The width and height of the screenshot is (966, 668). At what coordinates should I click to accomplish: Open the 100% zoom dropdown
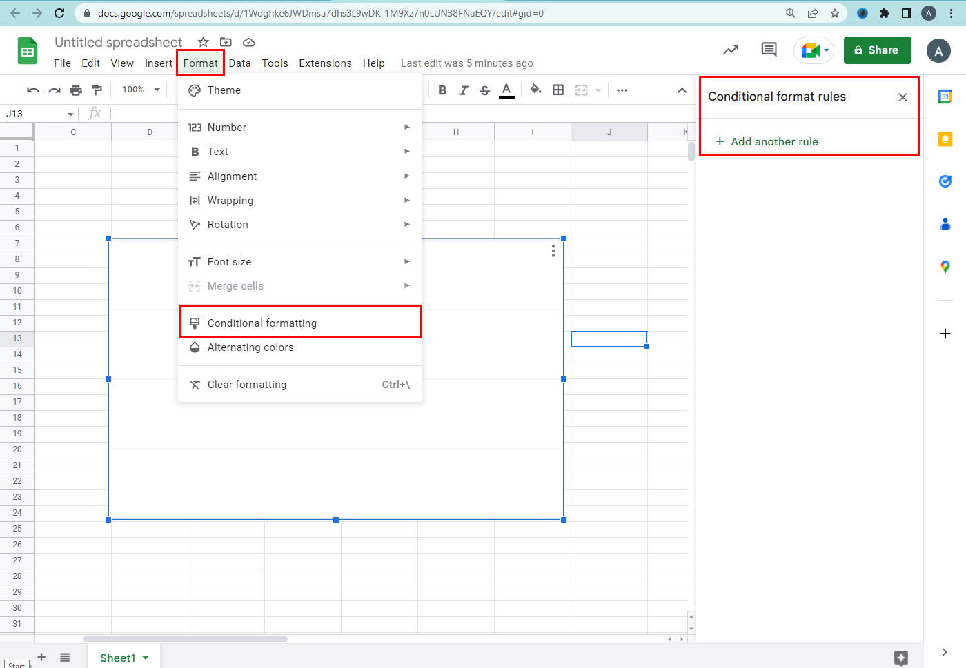(x=141, y=90)
